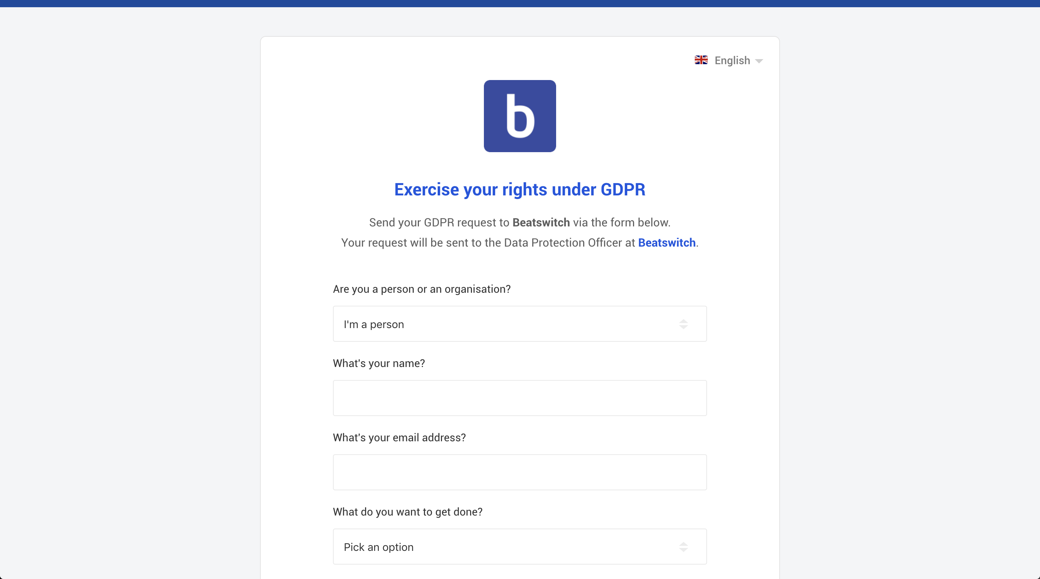Focus the email address input field
Image resolution: width=1040 pixels, height=579 pixels.
pos(519,472)
